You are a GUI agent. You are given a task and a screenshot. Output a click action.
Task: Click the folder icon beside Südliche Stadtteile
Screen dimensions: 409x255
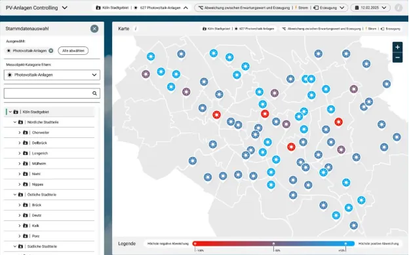(x=20, y=246)
